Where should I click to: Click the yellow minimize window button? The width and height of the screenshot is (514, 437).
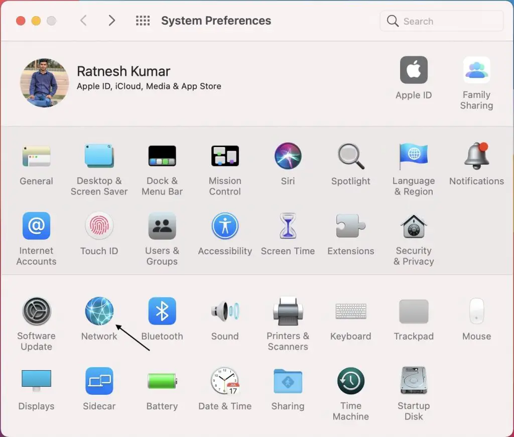(x=36, y=21)
